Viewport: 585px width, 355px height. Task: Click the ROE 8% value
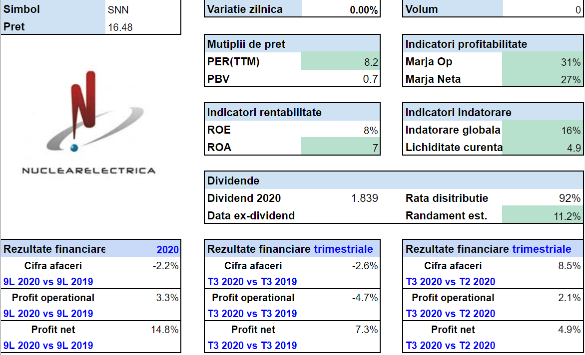pyautogui.click(x=340, y=130)
